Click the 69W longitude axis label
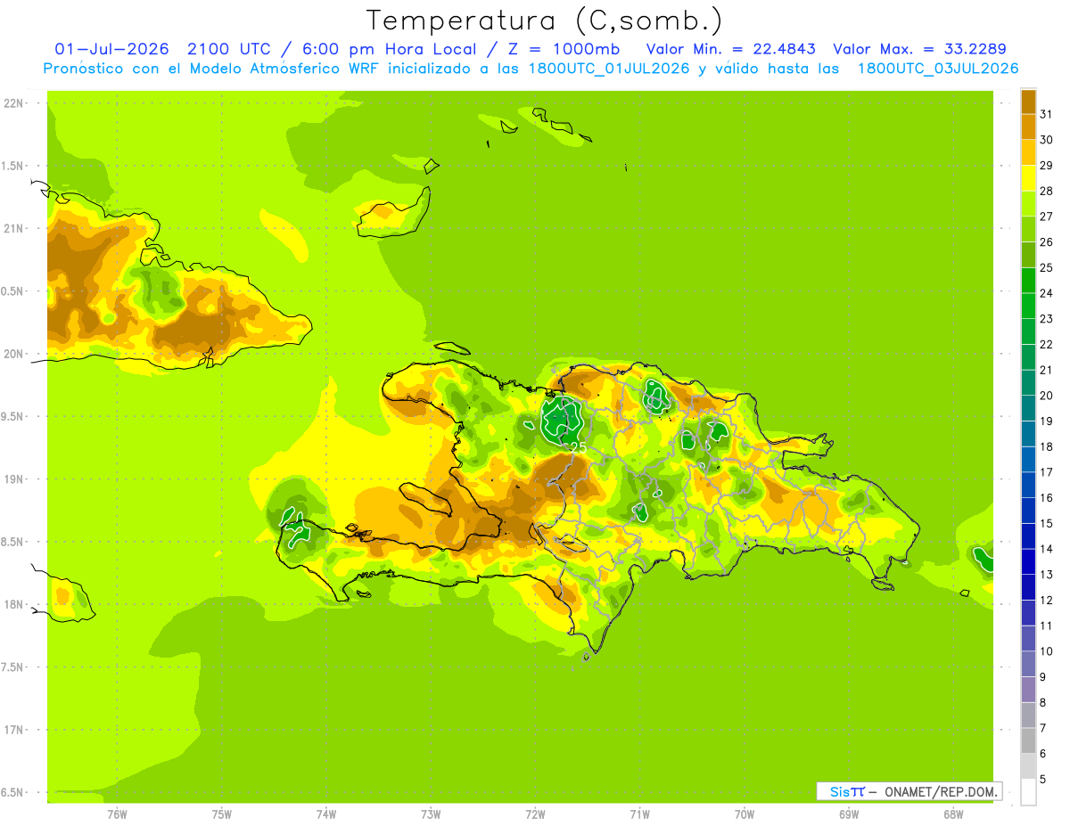This screenshot has width=1070, height=826. click(x=848, y=814)
